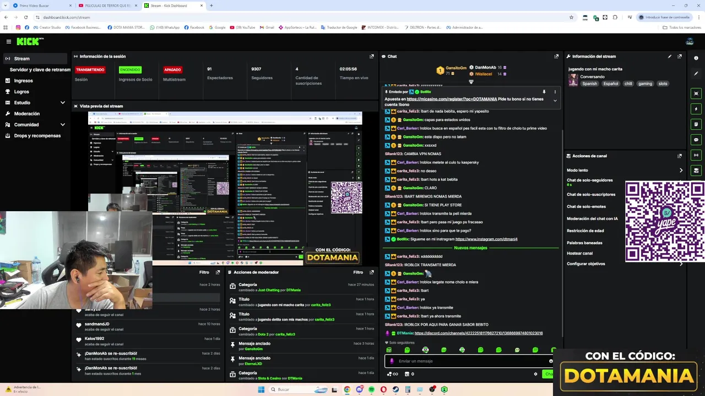Insert the headphone emote in quick bar
The width and height of the screenshot is (705, 396).
(425, 350)
